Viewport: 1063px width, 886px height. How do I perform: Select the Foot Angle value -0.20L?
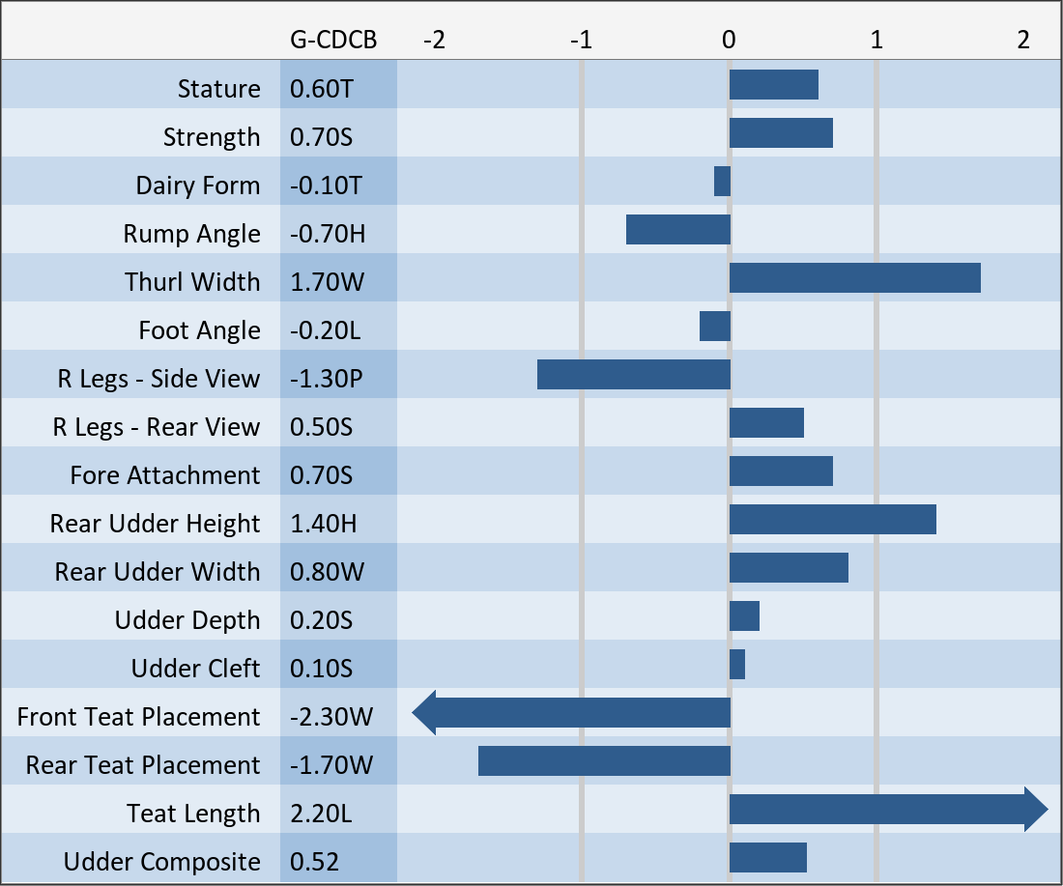pyautogui.click(x=326, y=330)
